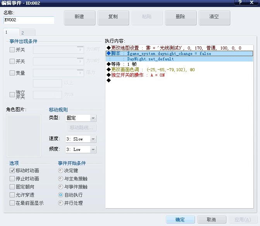The image size is (260, 226).
Task: Enable the 变量 condition checkbox
Action: (12, 73)
